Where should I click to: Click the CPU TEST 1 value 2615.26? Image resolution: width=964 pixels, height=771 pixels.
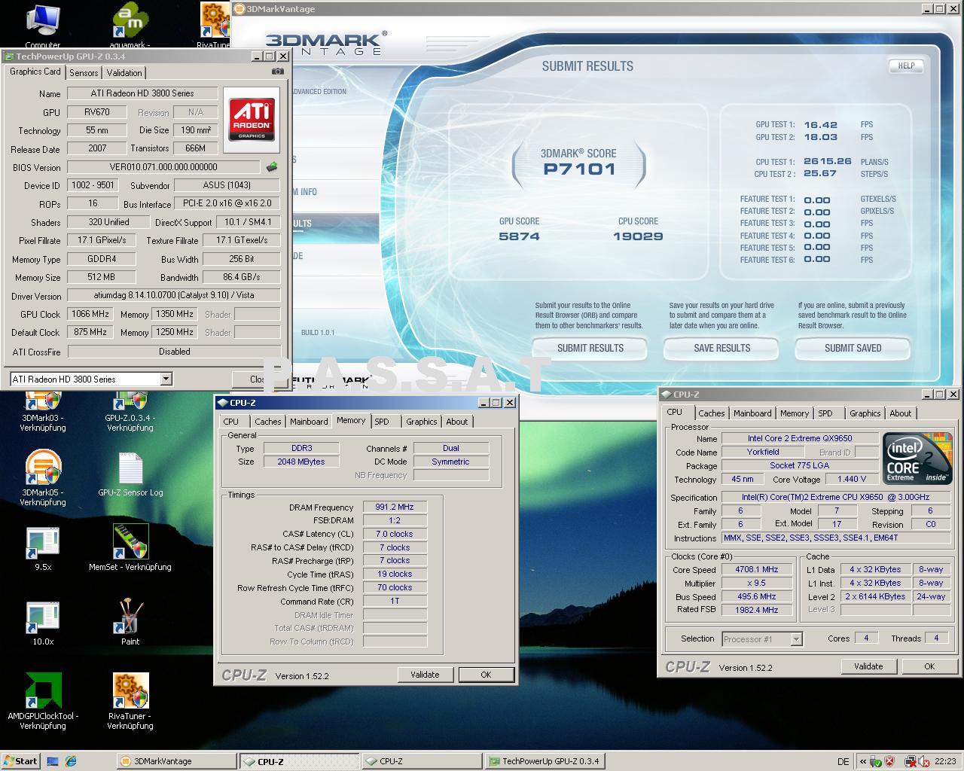[827, 161]
